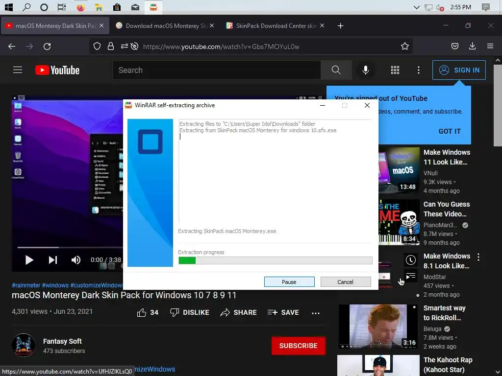Reload the current page
502x376 pixels.
click(47, 47)
